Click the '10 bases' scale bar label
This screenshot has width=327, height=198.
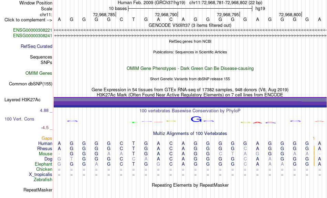(118, 9)
